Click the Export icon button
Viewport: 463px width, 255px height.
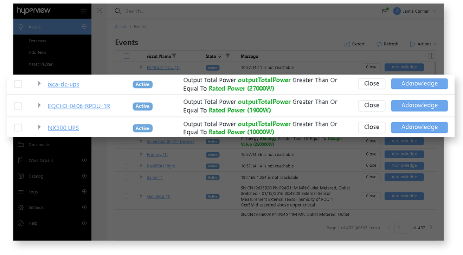pyautogui.click(x=354, y=44)
